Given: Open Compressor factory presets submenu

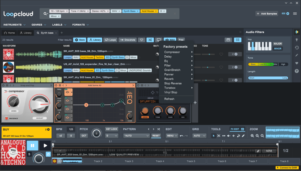Looking at the screenshot, I should coord(176,52).
